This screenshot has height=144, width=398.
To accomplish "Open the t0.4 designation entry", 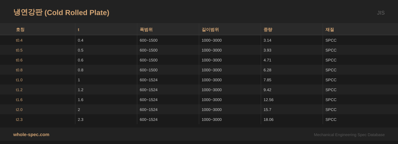I will [x=19, y=40].
